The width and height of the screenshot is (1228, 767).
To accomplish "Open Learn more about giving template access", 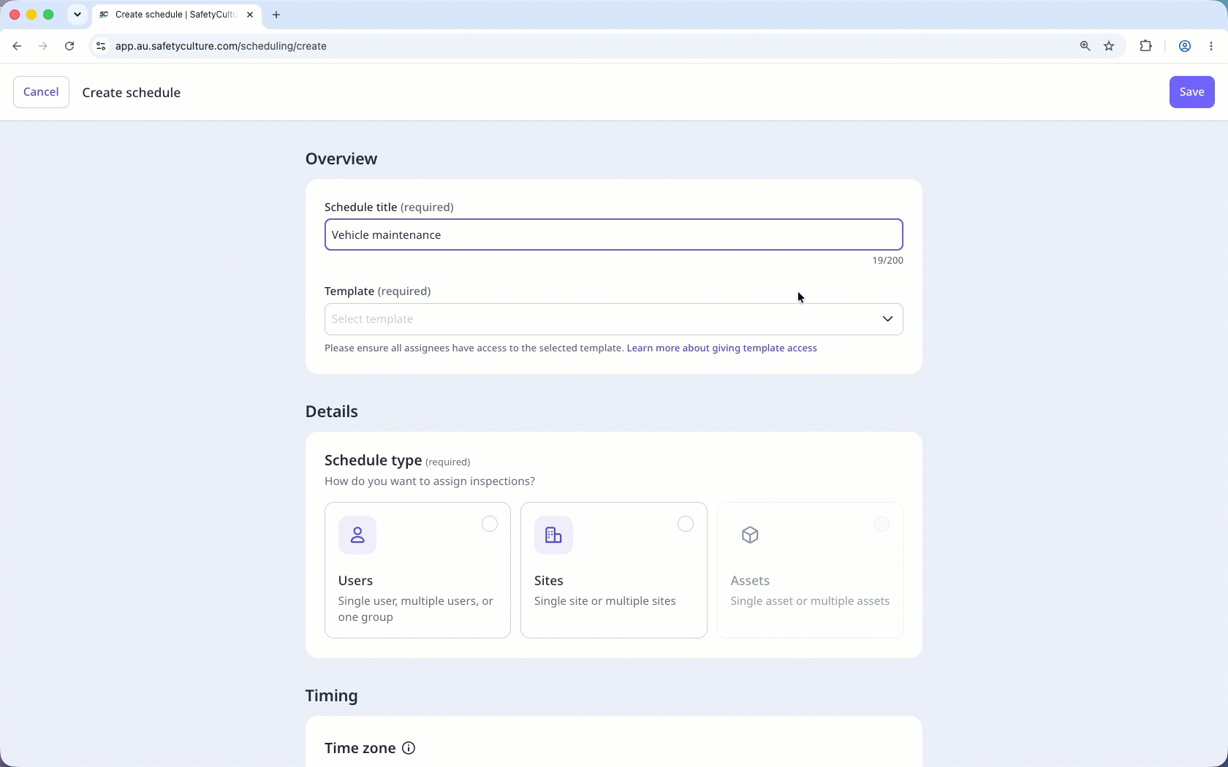I will tap(721, 348).
